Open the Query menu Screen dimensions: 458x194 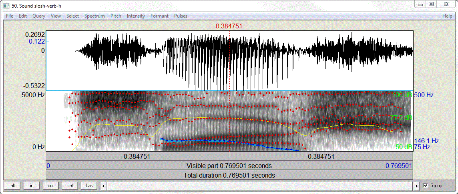pos(39,16)
